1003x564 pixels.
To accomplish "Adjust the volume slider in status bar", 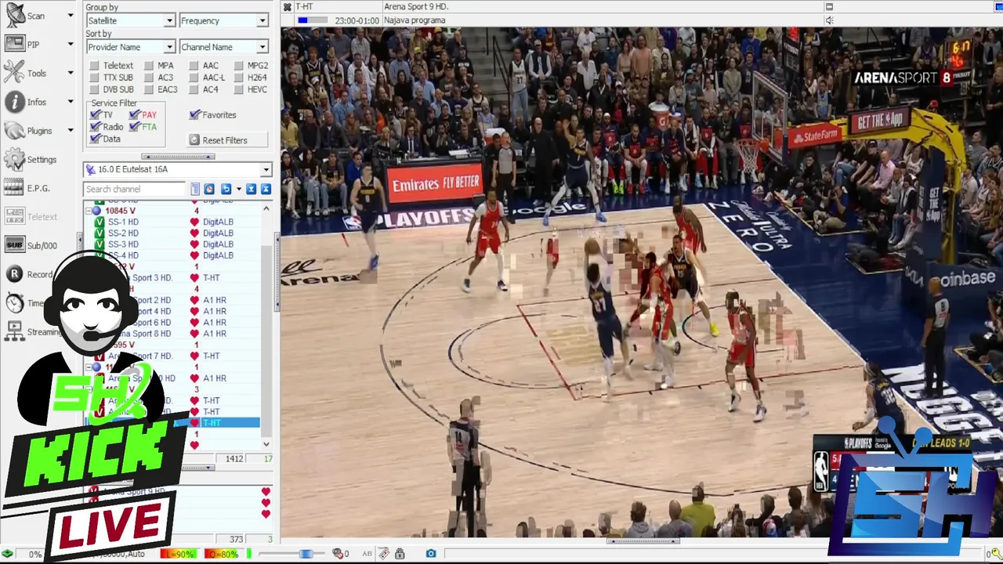I will (x=306, y=554).
